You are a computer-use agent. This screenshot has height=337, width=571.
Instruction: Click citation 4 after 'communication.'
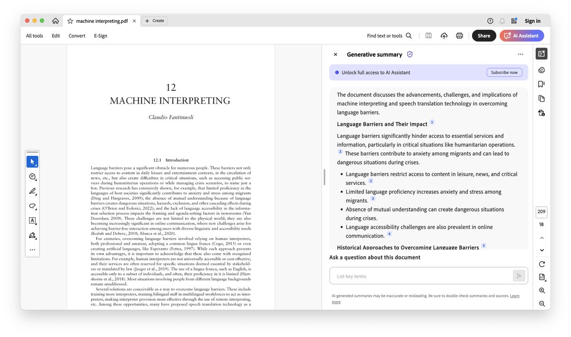point(389,234)
